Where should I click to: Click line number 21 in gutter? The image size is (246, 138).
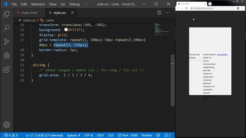click(x=22, y=65)
